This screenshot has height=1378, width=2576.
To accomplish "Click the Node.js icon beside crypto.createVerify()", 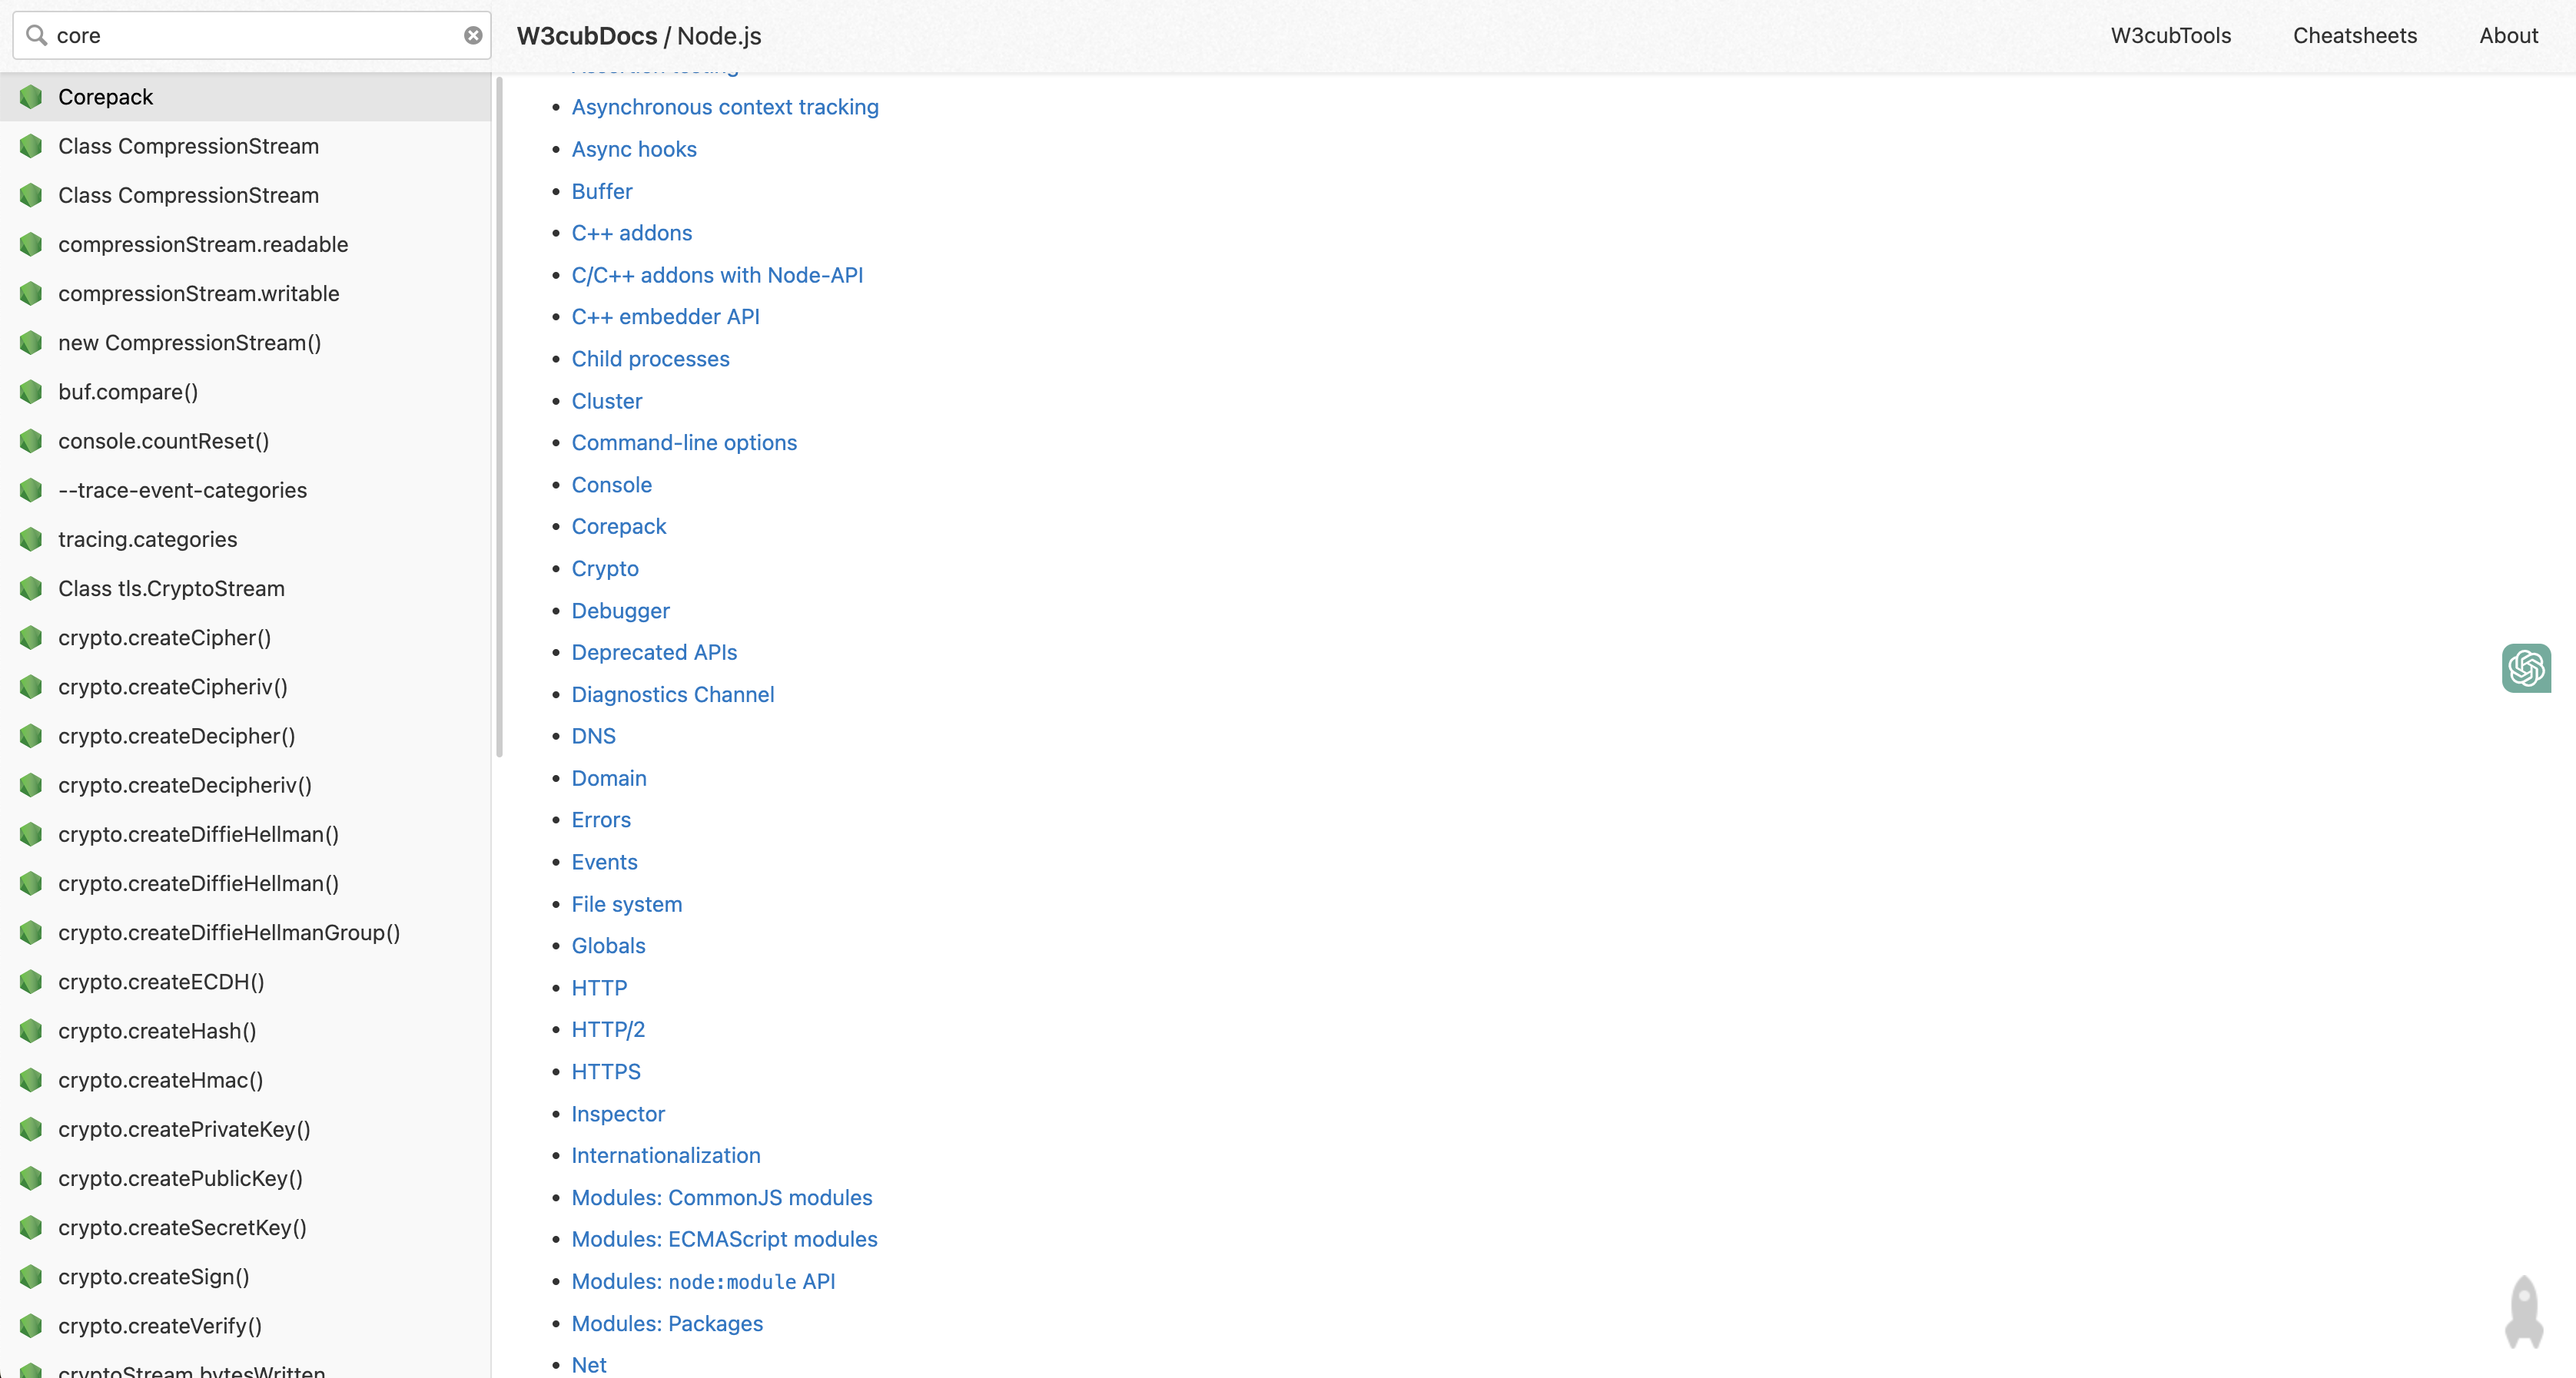I will [31, 1325].
